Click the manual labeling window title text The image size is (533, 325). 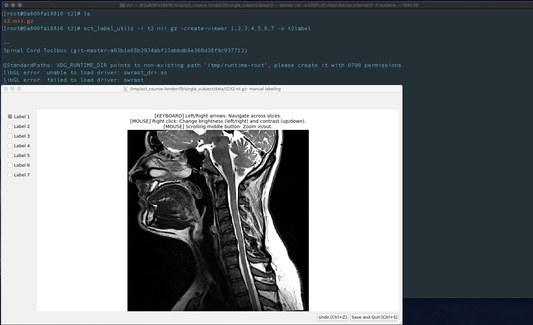[x=205, y=89]
